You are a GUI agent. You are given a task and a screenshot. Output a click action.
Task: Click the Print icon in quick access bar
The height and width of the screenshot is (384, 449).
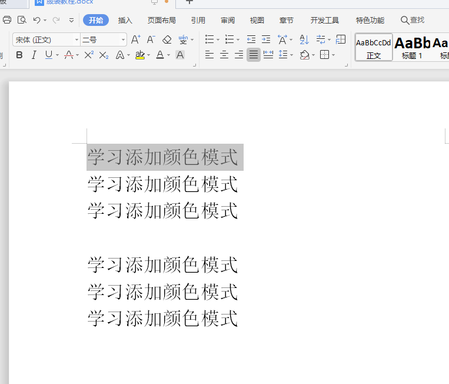tap(7, 20)
